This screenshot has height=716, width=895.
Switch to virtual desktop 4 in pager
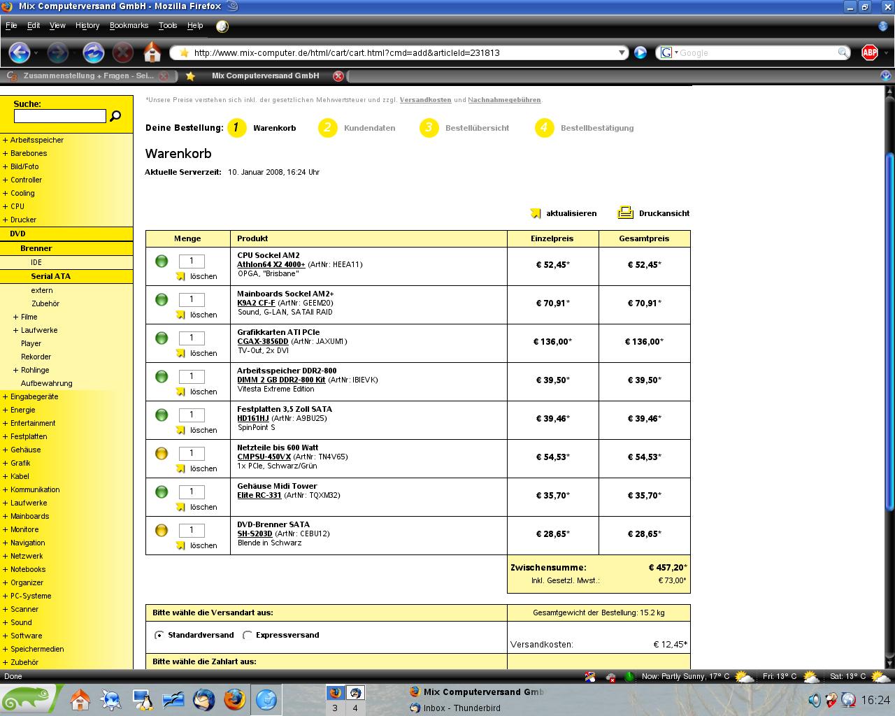[355, 700]
